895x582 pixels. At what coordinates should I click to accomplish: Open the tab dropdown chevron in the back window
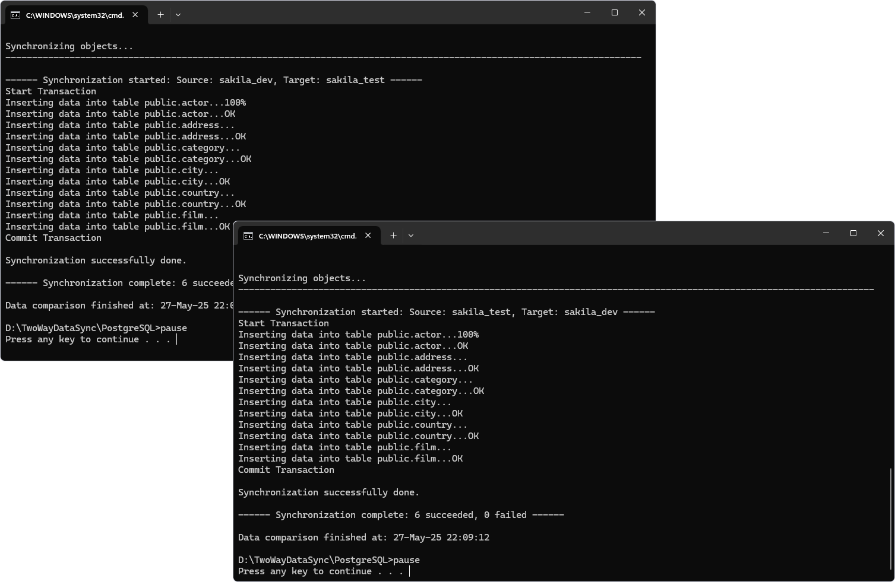click(x=178, y=14)
